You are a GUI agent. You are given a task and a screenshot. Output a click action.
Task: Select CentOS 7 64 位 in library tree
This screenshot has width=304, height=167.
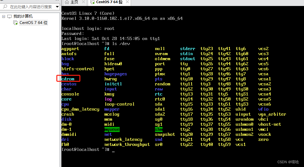[x=33, y=23]
